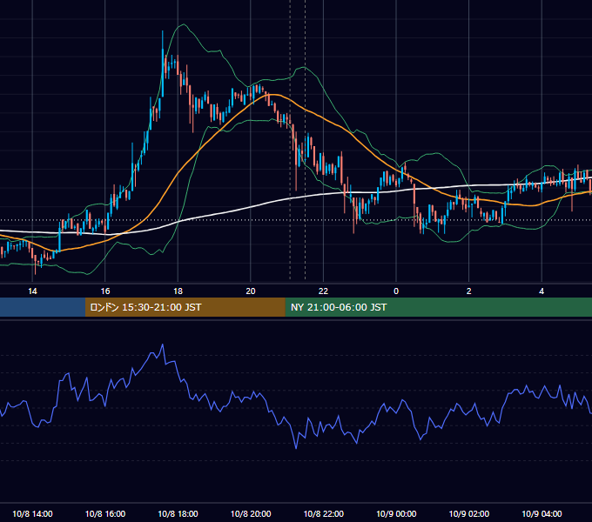Click the 18 hour axis label
Image resolution: width=592 pixels, height=522 pixels.
pyautogui.click(x=178, y=291)
